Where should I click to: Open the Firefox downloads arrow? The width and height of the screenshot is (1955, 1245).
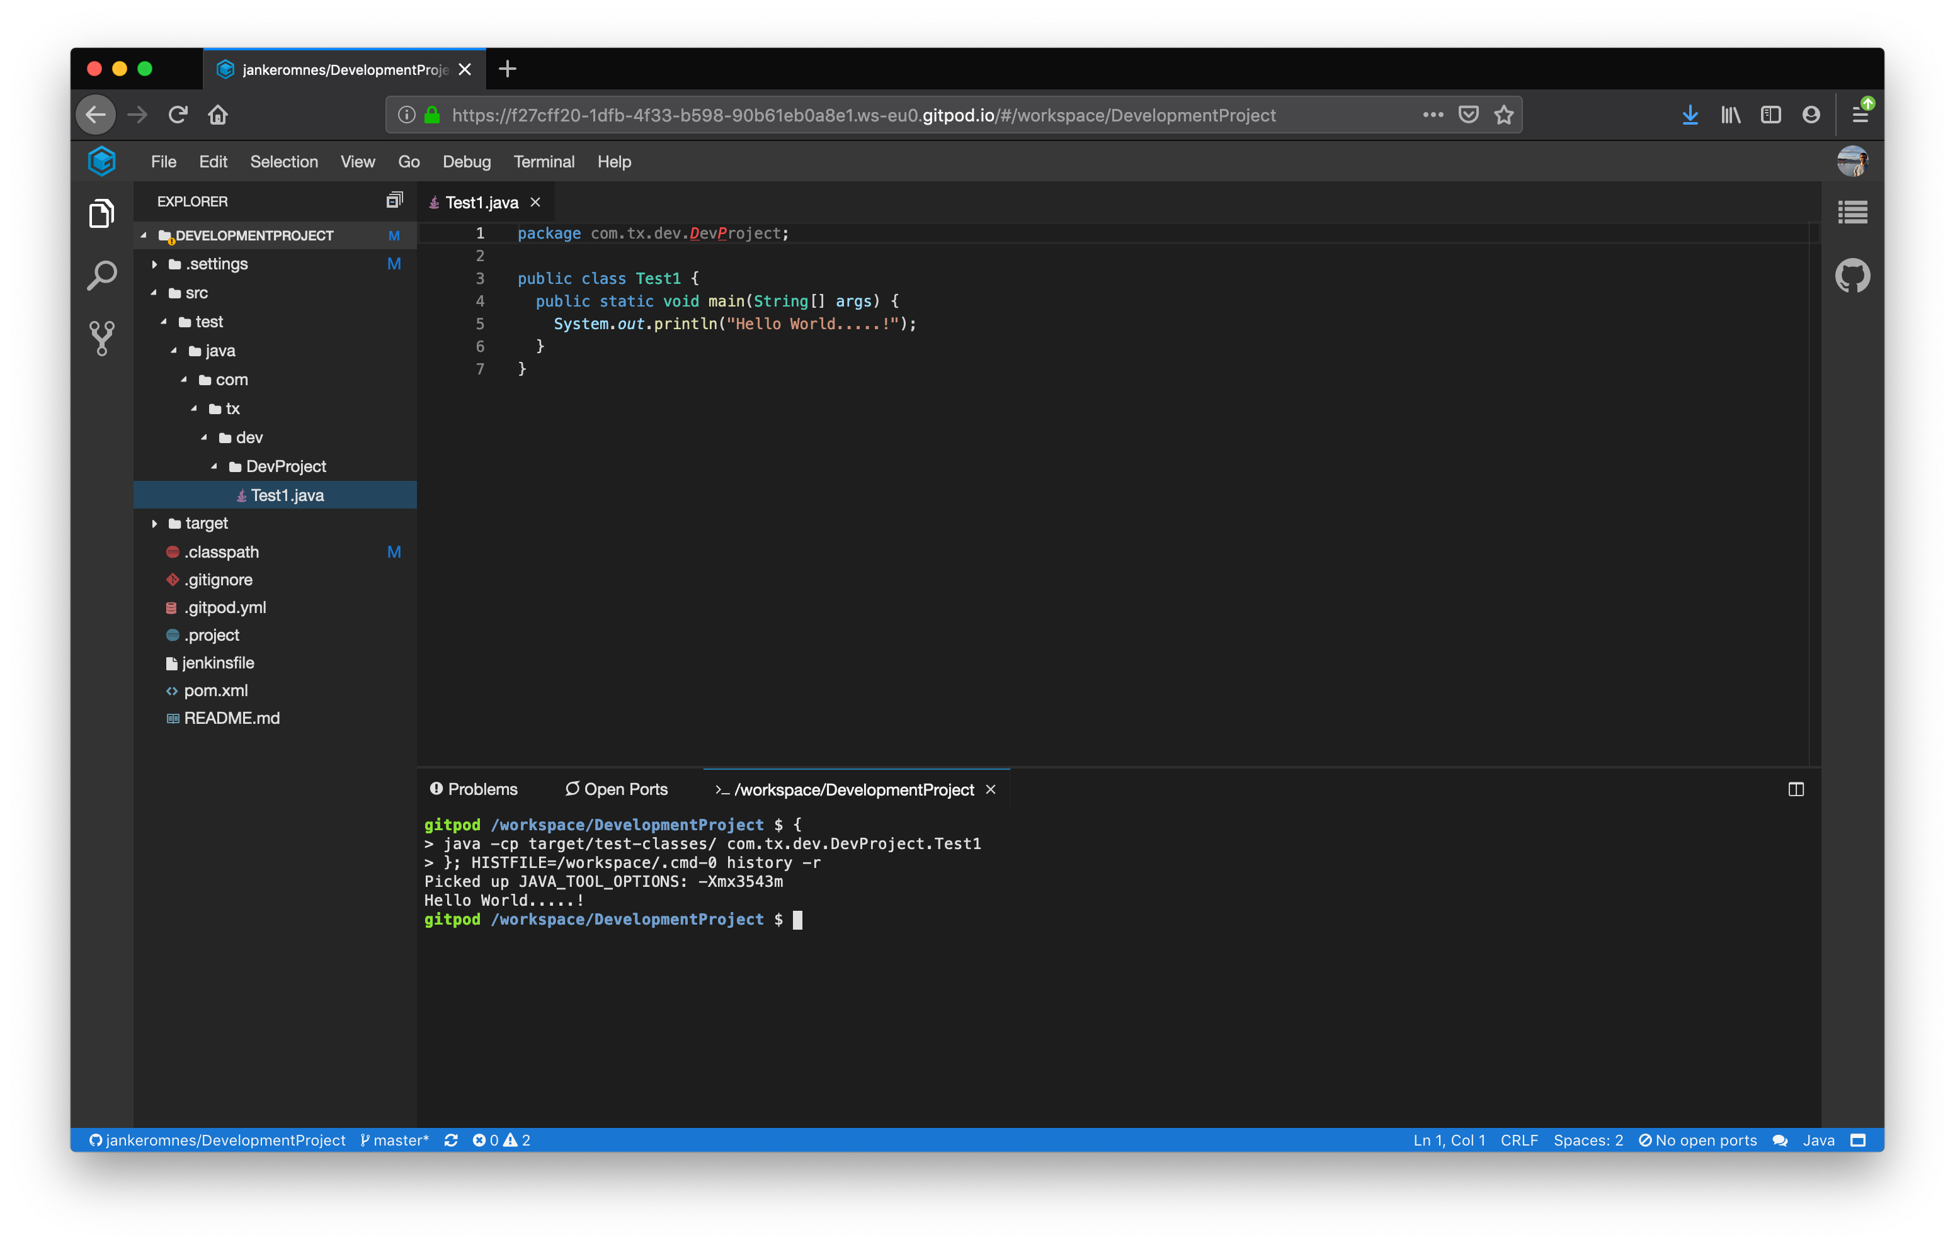(1689, 115)
